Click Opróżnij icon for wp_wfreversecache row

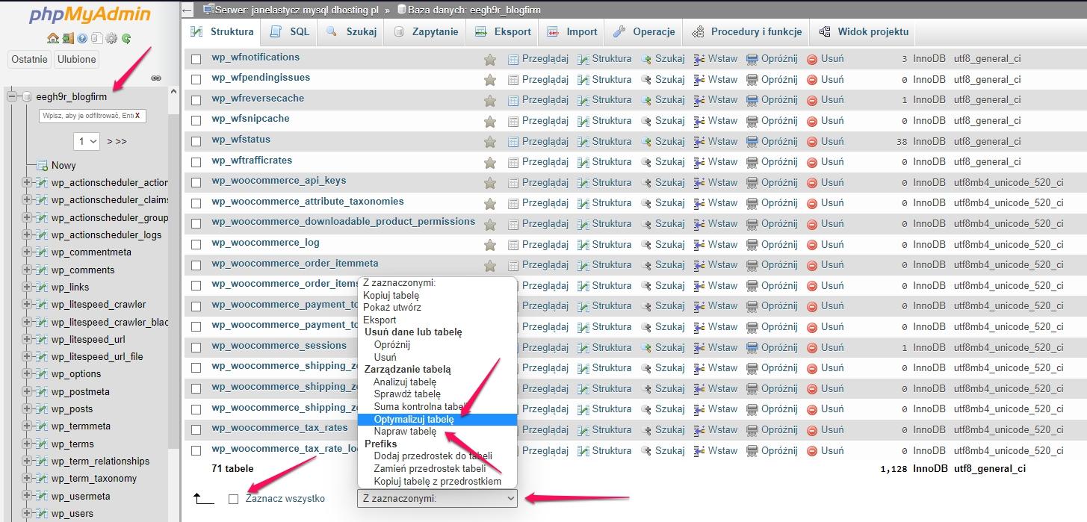(x=752, y=100)
